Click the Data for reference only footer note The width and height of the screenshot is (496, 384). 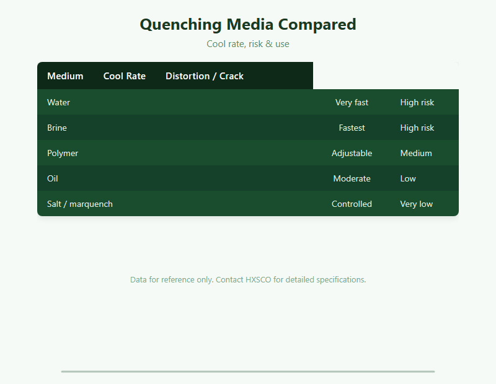point(248,280)
